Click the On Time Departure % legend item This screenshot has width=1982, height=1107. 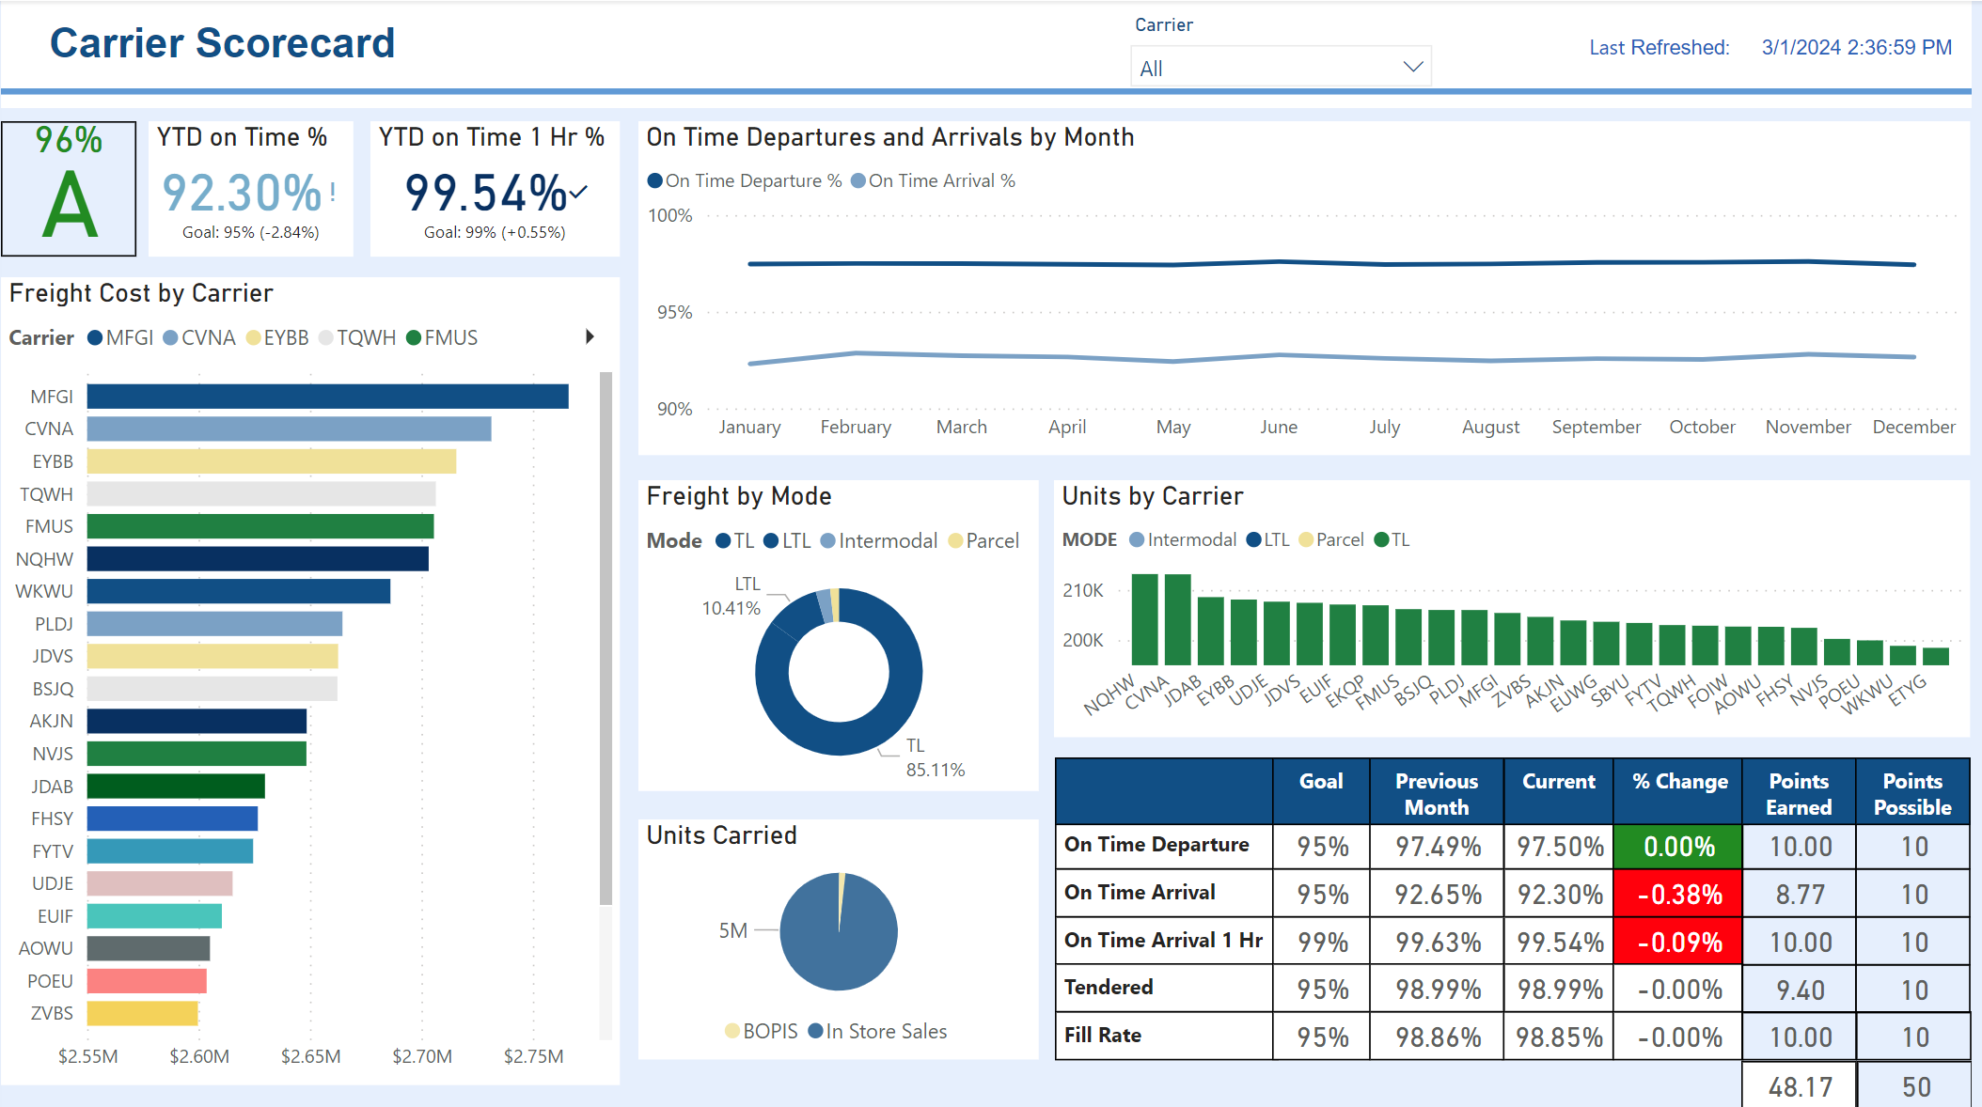(745, 180)
